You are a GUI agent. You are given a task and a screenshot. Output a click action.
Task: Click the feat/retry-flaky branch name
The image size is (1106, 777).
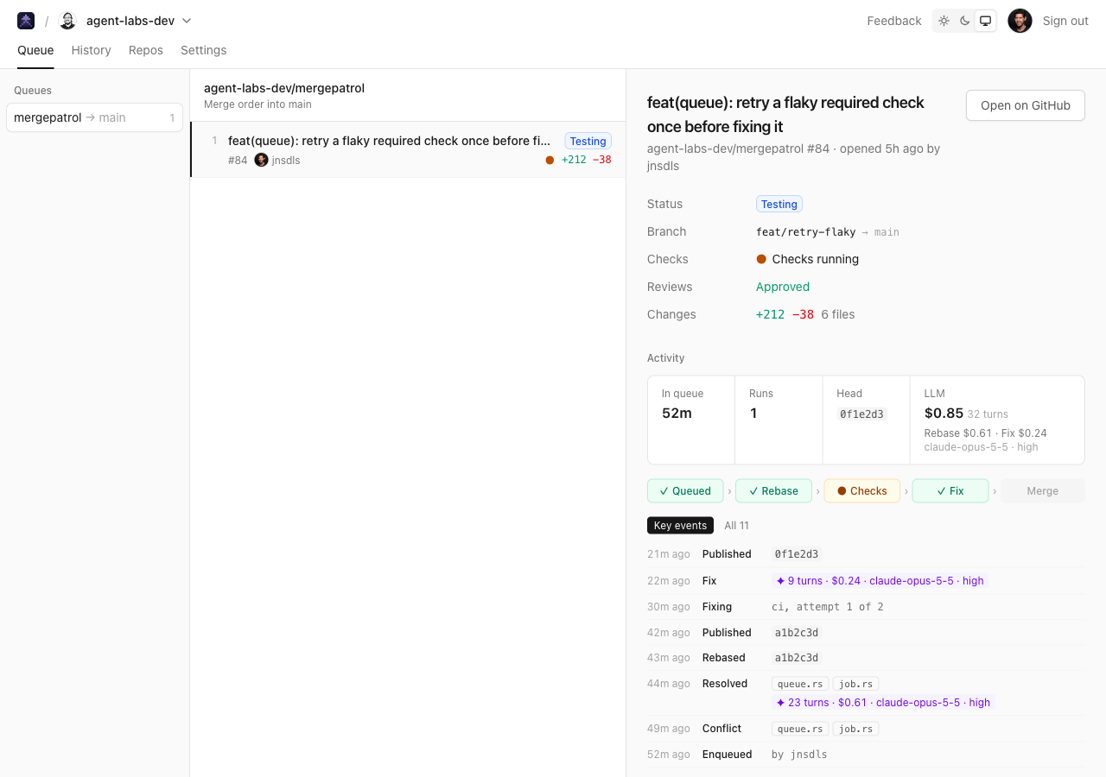point(805,231)
